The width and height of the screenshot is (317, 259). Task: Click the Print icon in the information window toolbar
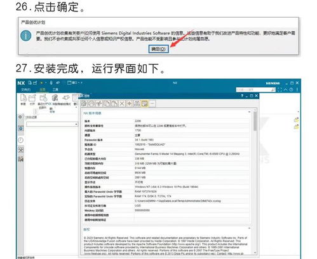click(91, 104)
